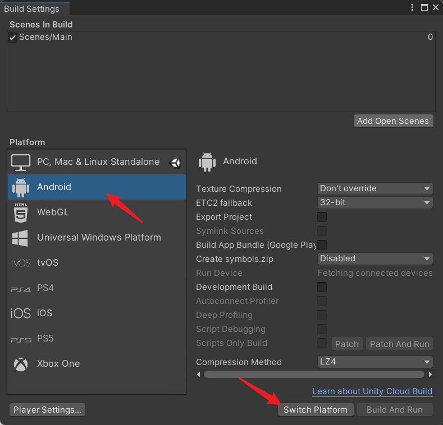Toggle the Autoconnect Profiler checkbox
The width and height of the screenshot is (443, 425).
click(x=322, y=301)
